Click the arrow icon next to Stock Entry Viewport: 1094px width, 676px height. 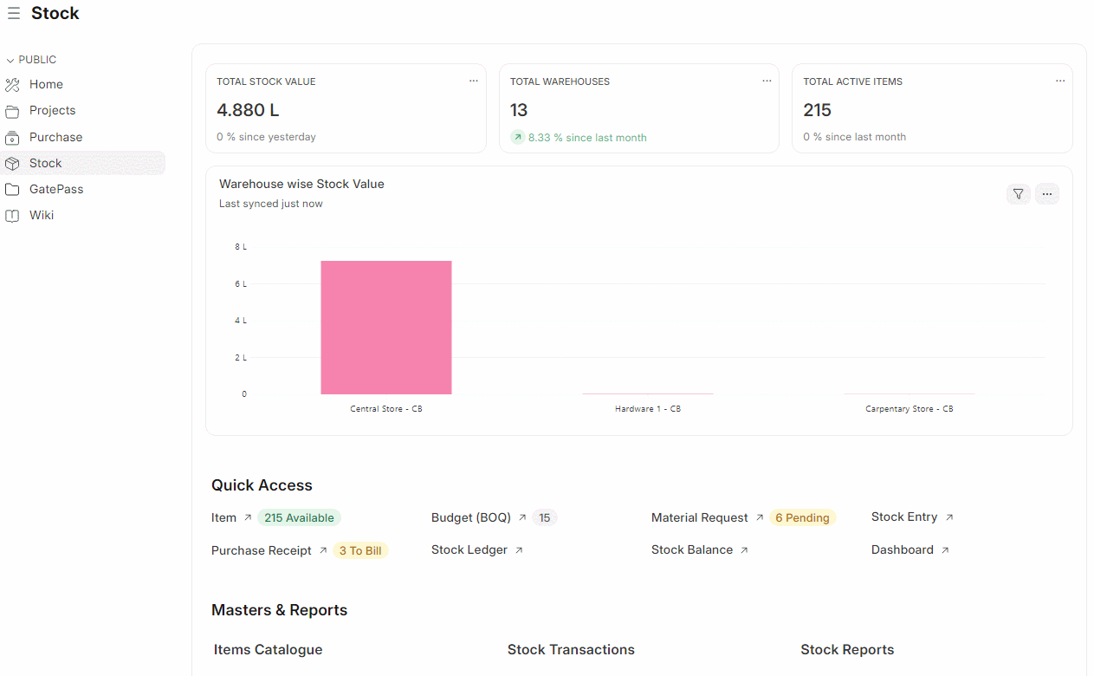949,517
